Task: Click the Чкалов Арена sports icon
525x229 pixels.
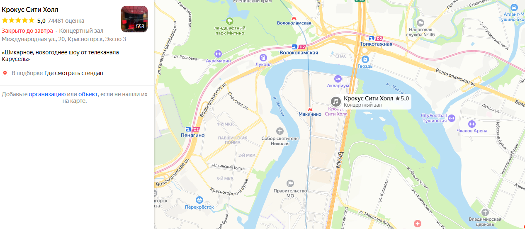Action: point(472,124)
